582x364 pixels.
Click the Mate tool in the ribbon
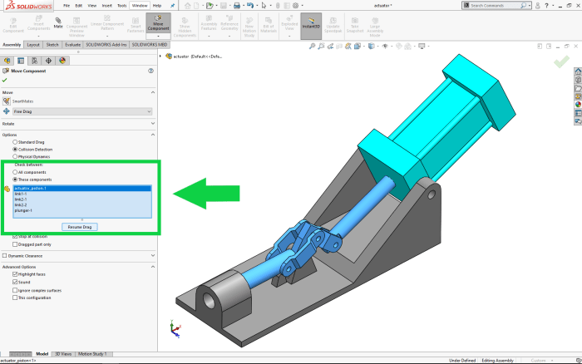point(58,22)
